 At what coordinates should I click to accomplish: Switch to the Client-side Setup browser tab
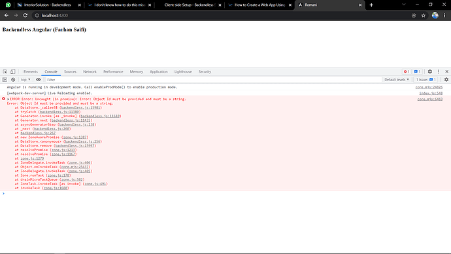(190, 5)
